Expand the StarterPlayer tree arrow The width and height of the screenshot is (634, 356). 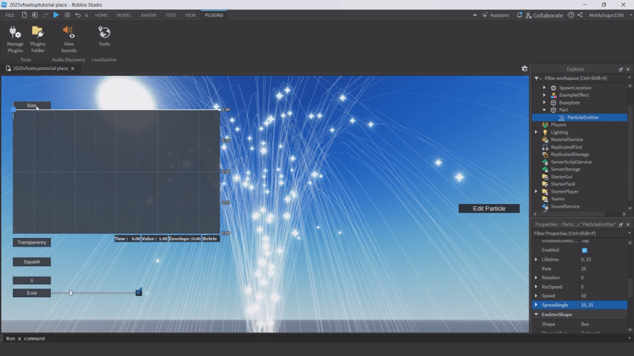[x=536, y=192]
